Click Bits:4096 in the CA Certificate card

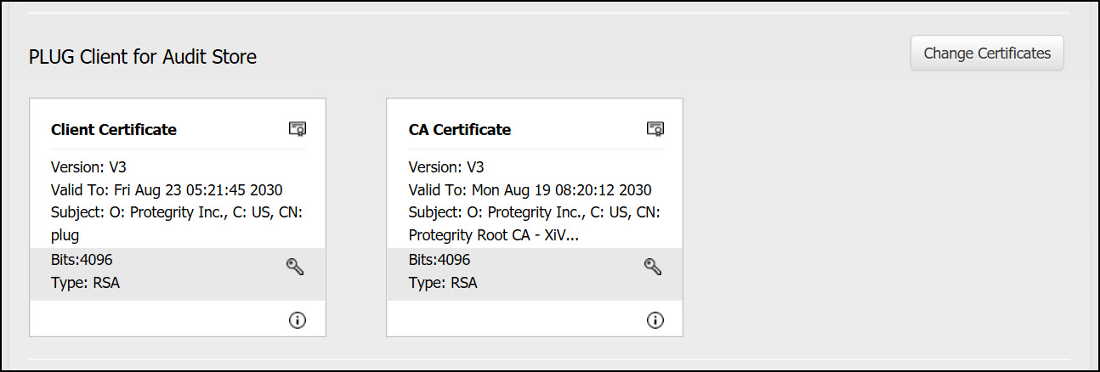(x=439, y=260)
